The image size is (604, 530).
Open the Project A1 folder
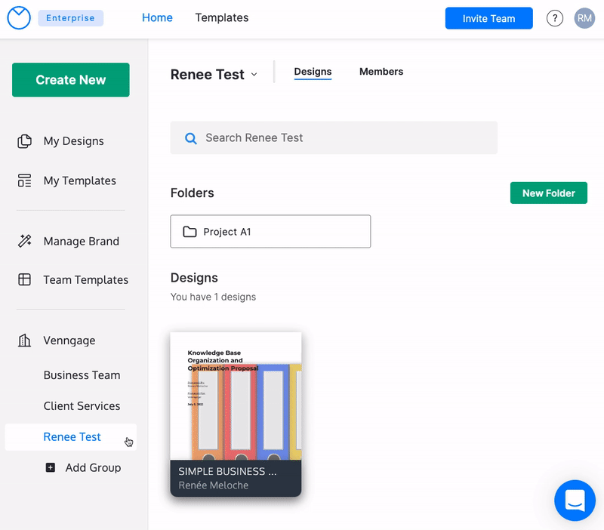coord(270,232)
